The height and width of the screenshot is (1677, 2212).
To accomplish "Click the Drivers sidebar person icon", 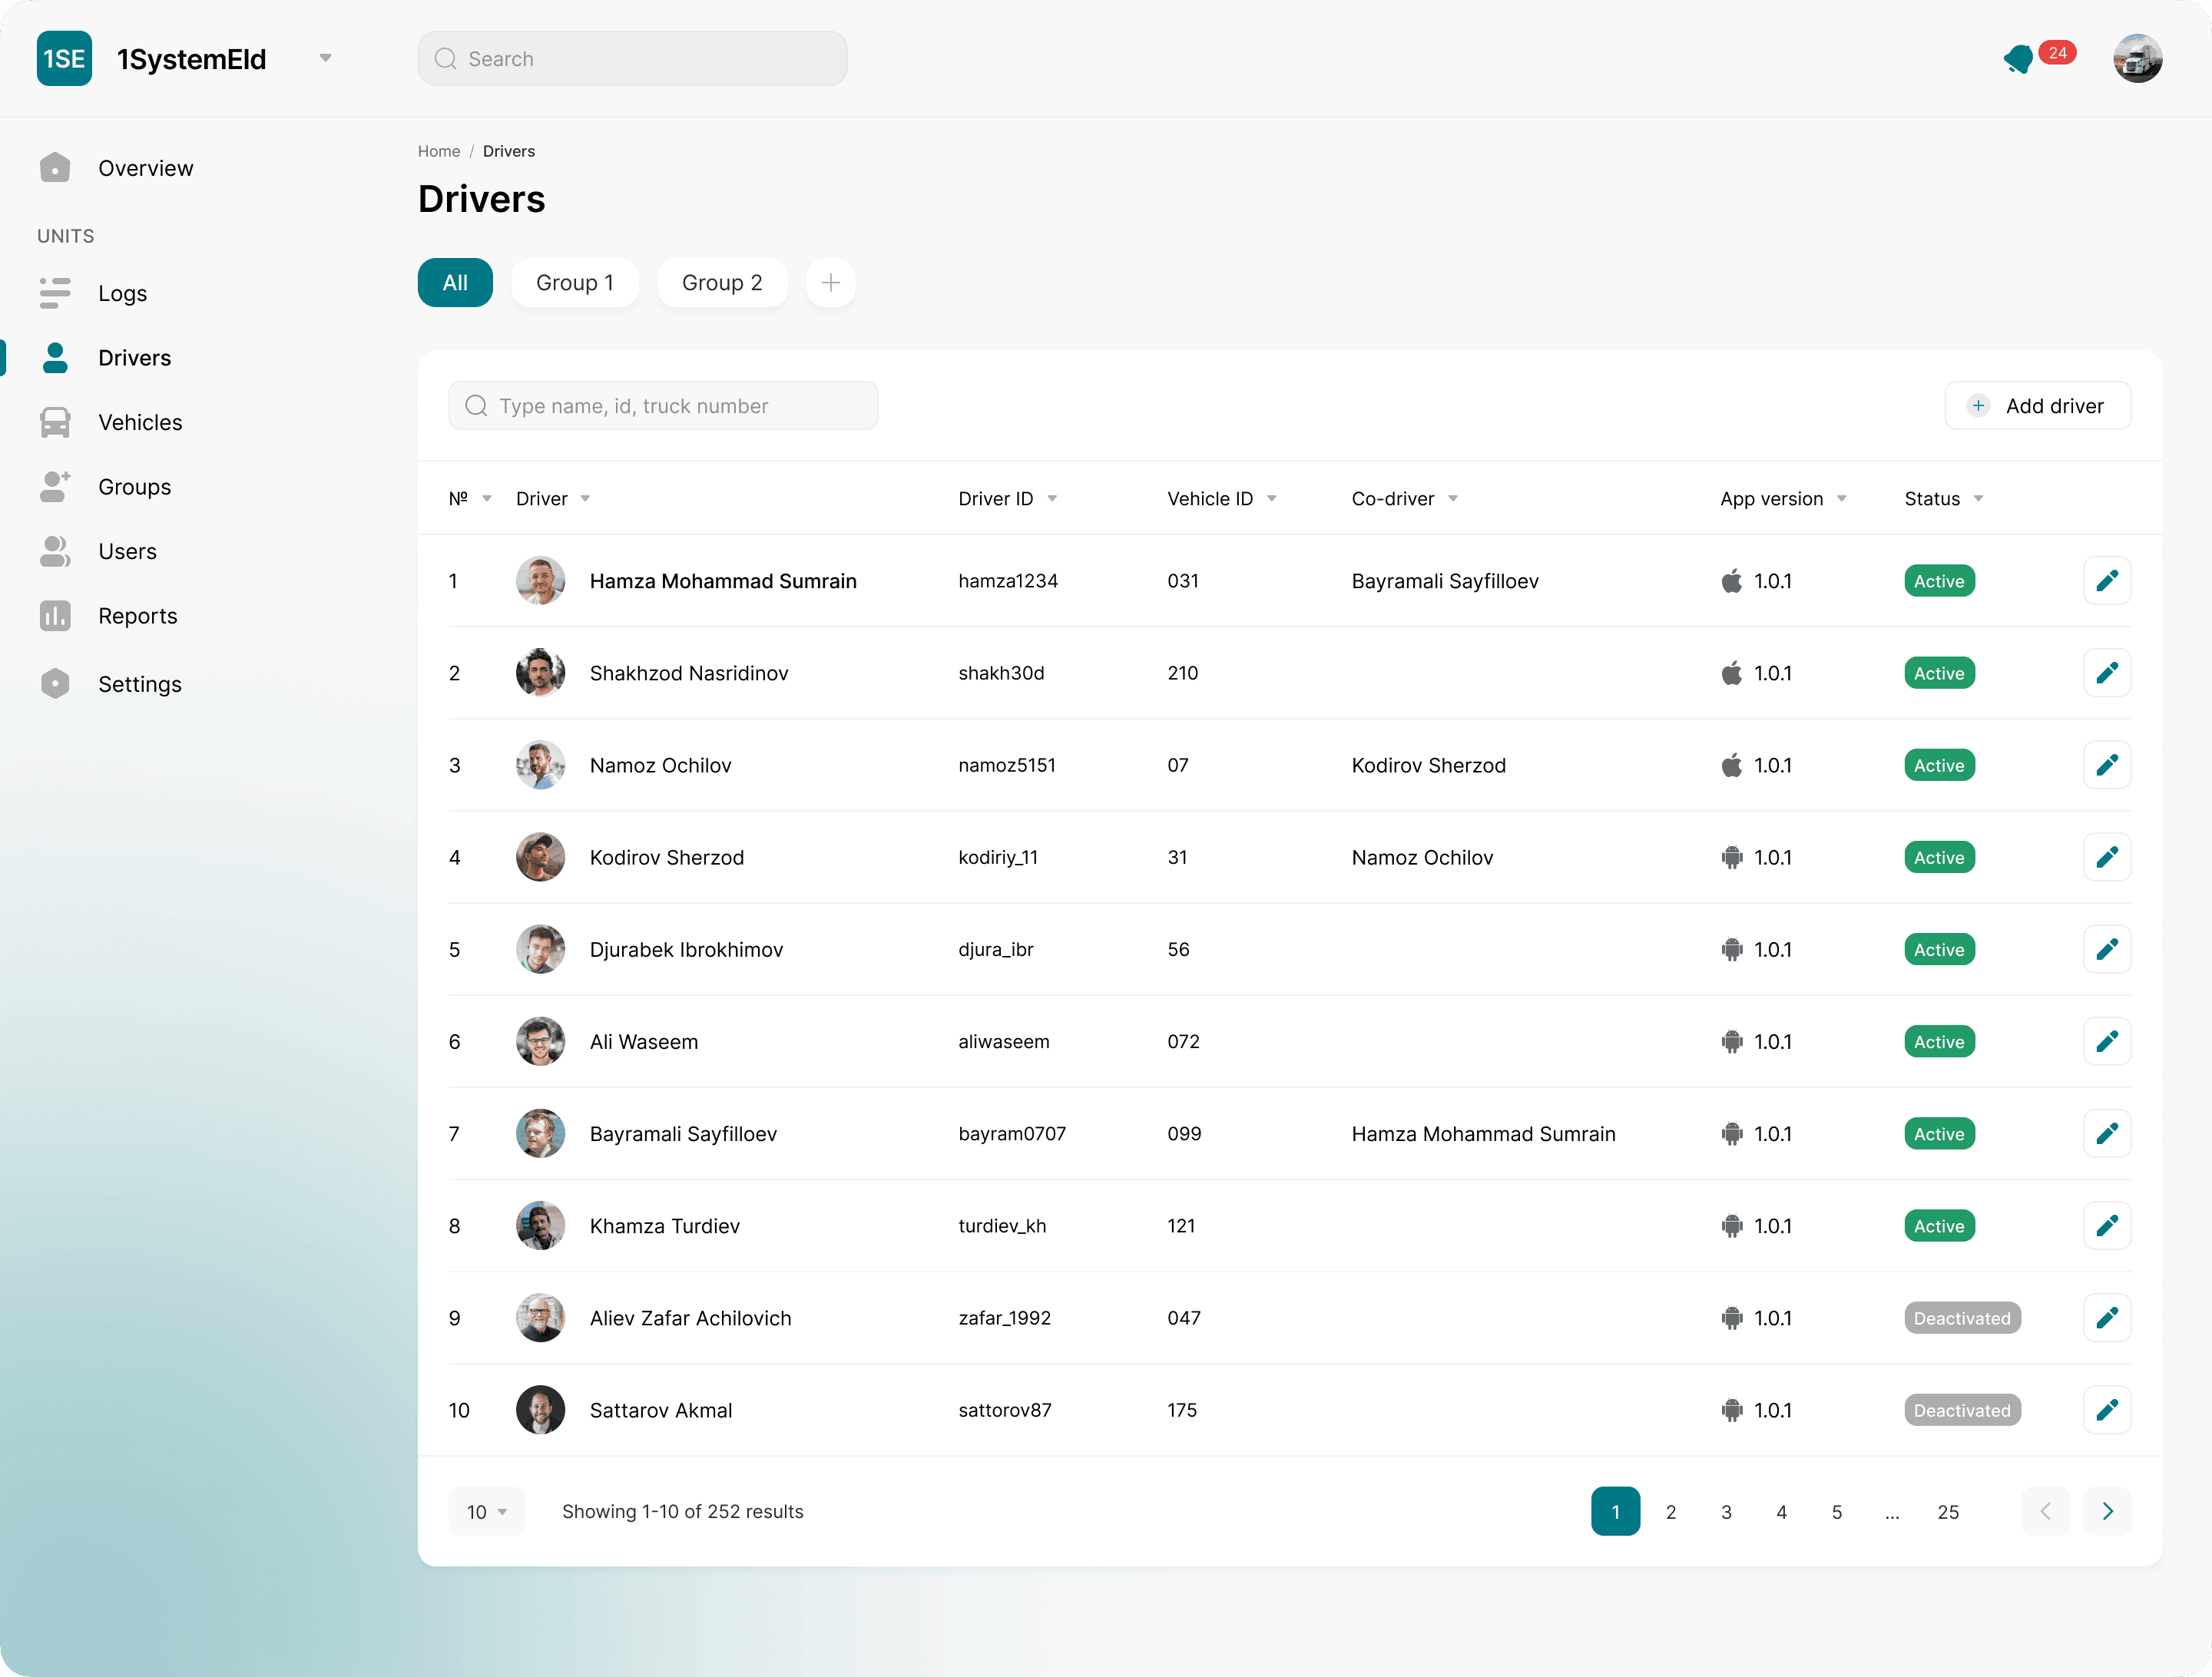I will [x=55, y=358].
